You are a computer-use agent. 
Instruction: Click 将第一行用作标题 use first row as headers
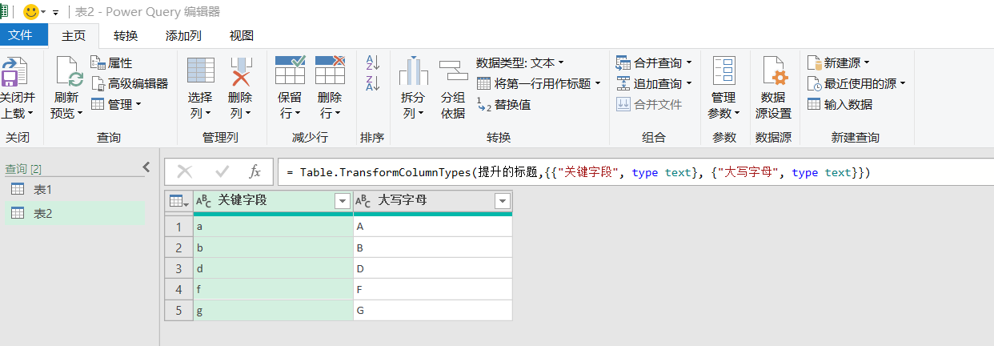click(538, 83)
